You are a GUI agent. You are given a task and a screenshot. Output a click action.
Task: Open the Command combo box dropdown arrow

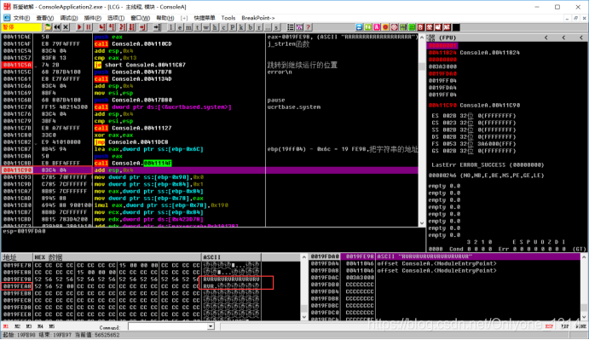pos(211,326)
